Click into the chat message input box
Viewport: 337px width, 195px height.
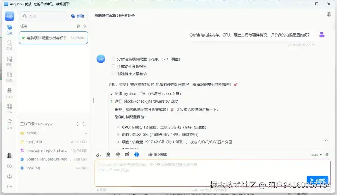212,173
